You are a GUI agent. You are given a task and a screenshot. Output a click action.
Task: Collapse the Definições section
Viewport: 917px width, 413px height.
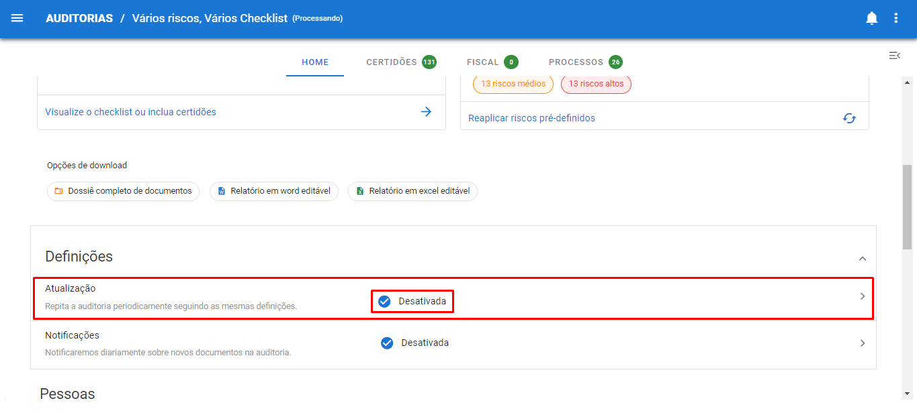tap(863, 259)
